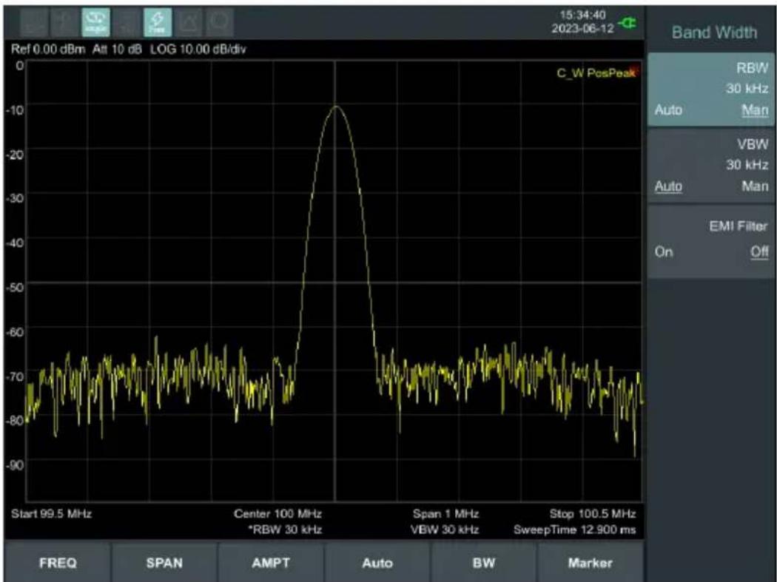
Task: Click the 'LOG 10.00 dB/div' readout
Action: pos(198,49)
